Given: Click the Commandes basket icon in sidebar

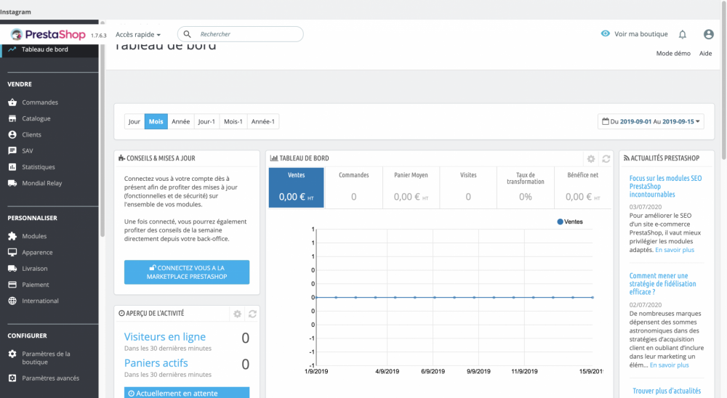Looking at the screenshot, I should (x=12, y=102).
